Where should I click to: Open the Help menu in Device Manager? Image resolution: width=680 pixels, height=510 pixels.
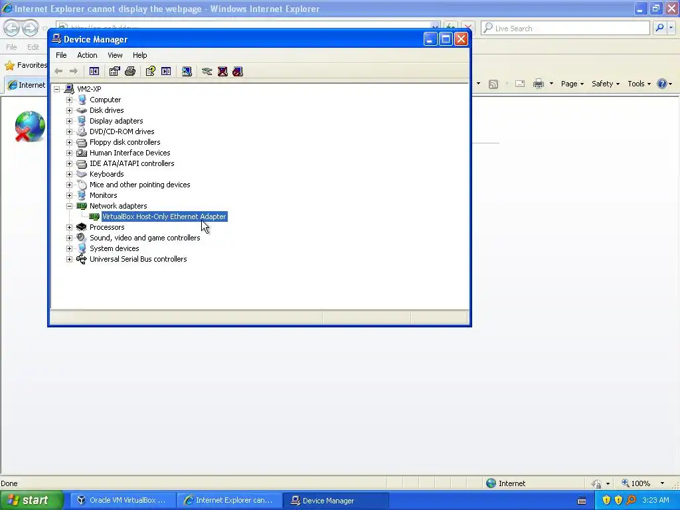(139, 55)
